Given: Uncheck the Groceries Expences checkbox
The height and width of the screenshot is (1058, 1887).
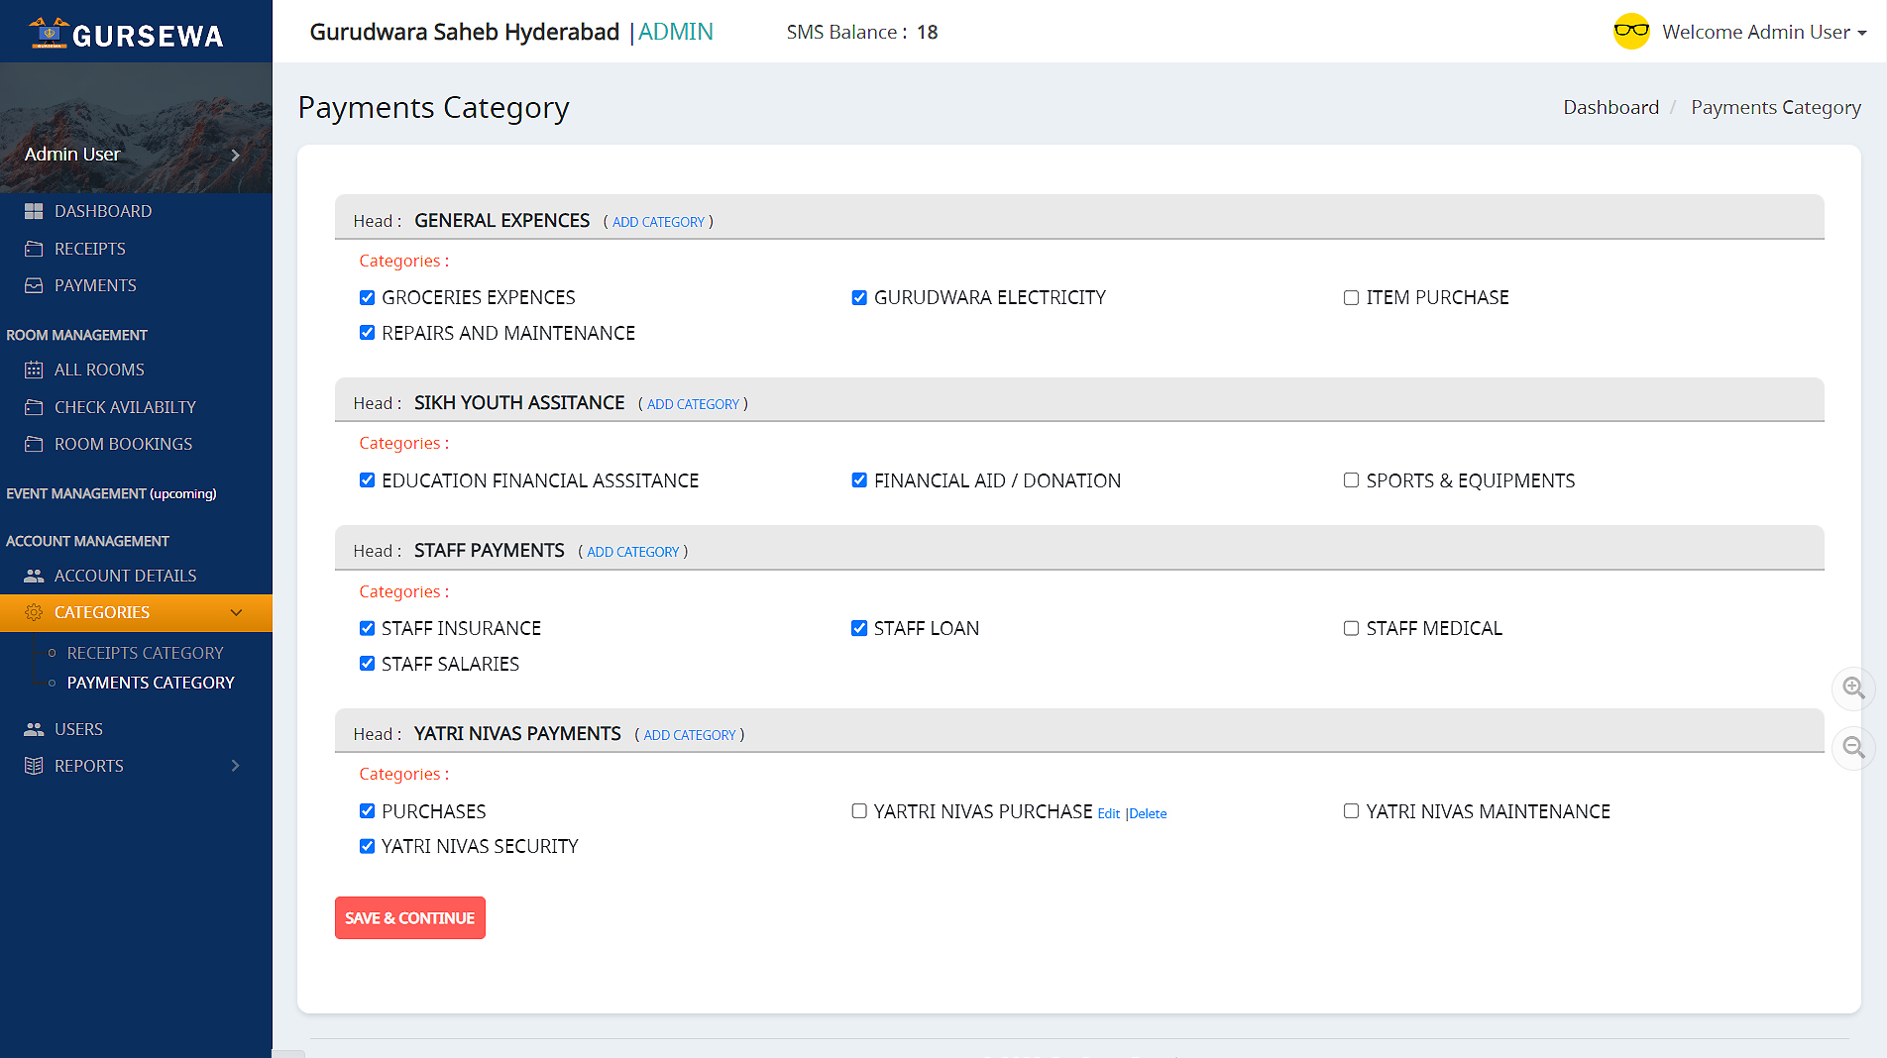Looking at the screenshot, I should tap(367, 298).
